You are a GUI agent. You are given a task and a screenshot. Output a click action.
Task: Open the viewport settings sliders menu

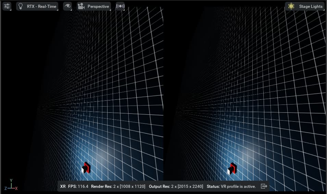coord(7,6)
